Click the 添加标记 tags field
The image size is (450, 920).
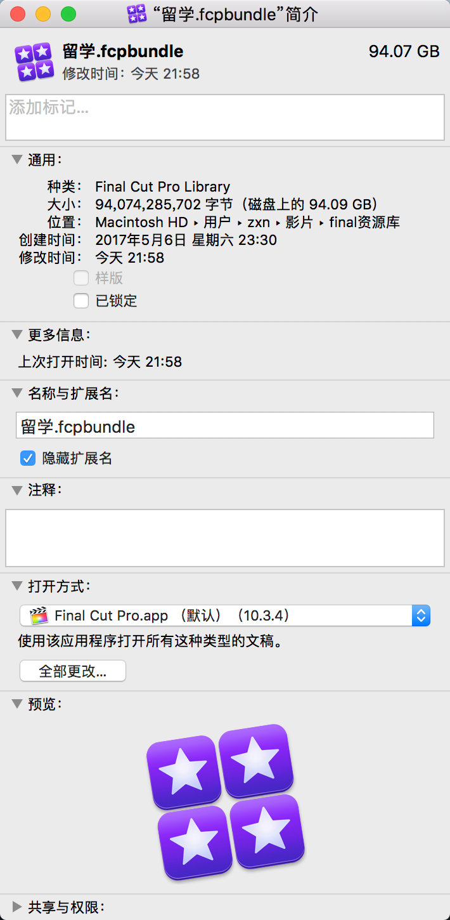coord(225,117)
